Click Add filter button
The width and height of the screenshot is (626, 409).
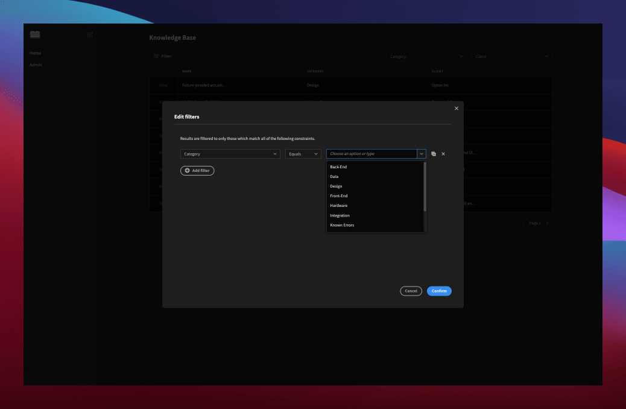[197, 171]
